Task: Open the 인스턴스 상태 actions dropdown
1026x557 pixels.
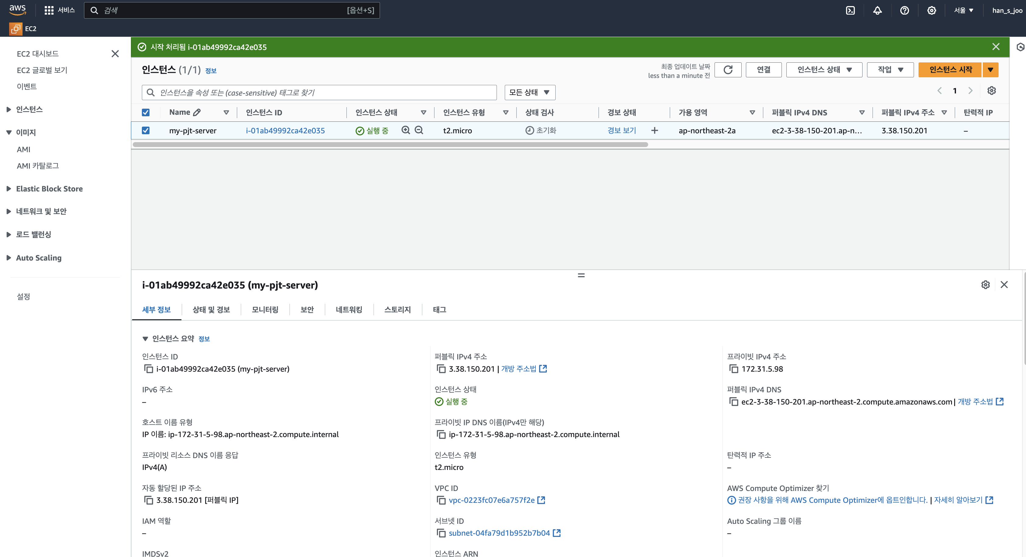Action: click(824, 70)
